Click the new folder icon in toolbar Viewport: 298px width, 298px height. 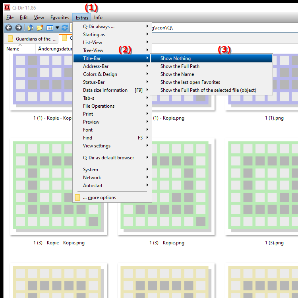click(x=40, y=28)
